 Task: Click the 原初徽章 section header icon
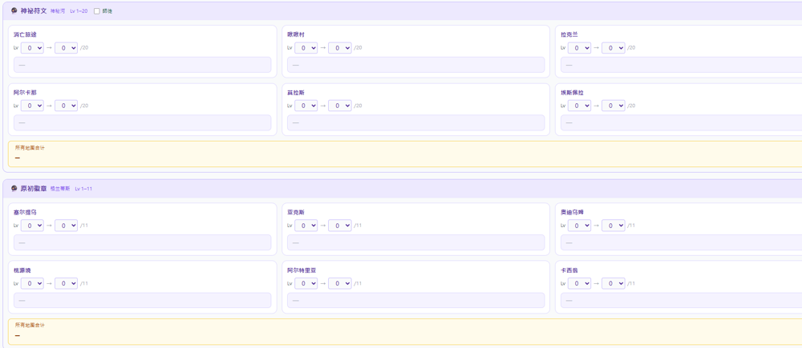click(14, 188)
